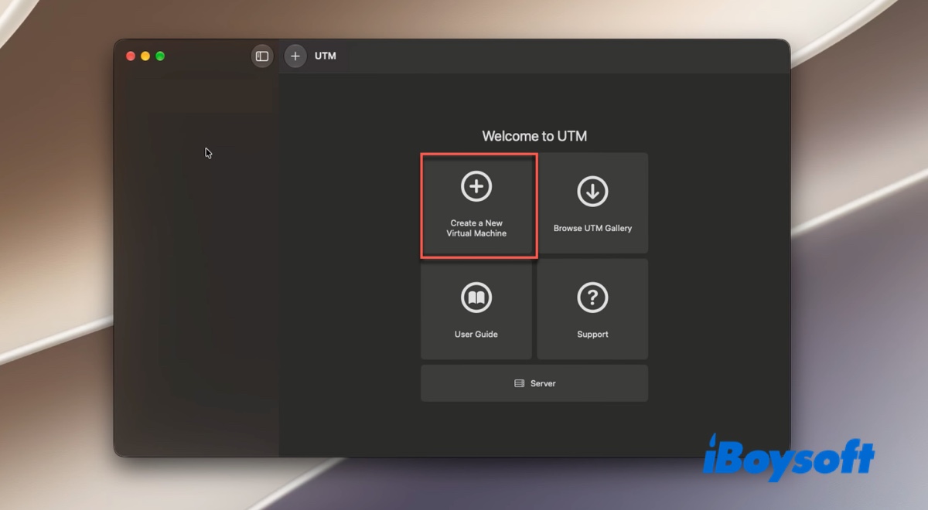Click the UTM window title text
Screen dimensions: 928x510
(x=326, y=56)
